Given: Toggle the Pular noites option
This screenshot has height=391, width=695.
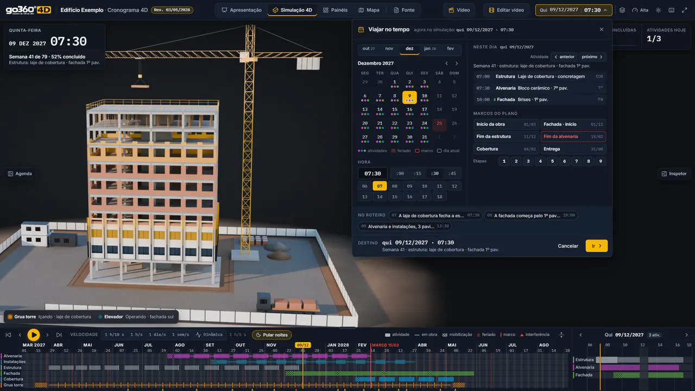Looking at the screenshot, I should pos(271,335).
